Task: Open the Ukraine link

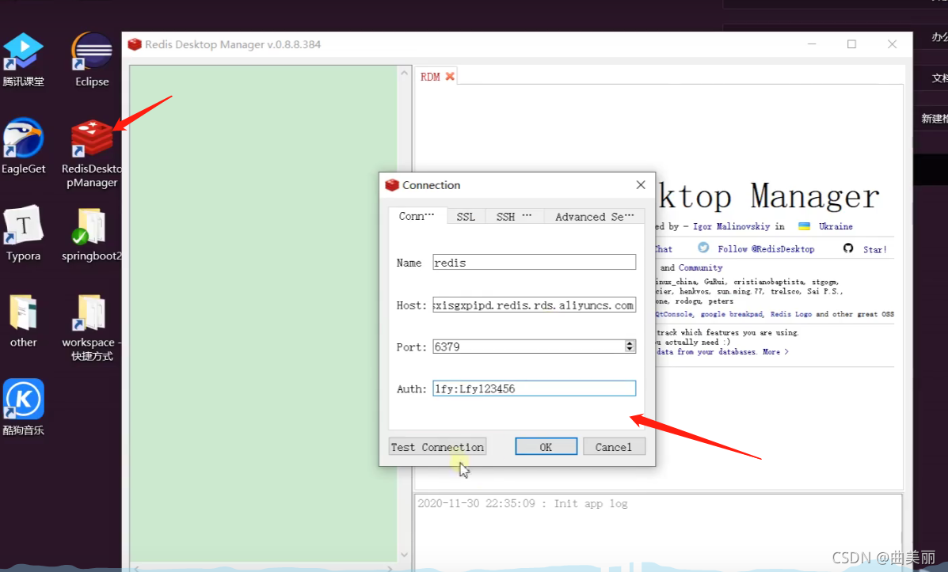Action: (836, 226)
